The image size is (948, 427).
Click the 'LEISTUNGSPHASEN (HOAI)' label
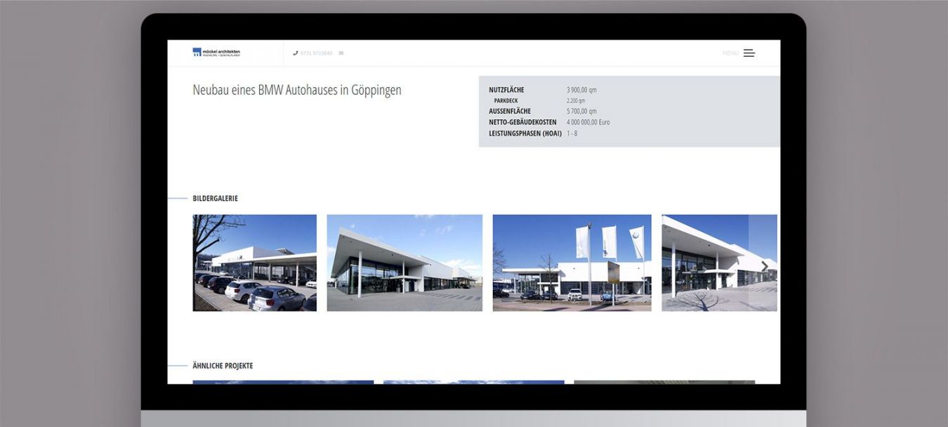(x=525, y=133)
